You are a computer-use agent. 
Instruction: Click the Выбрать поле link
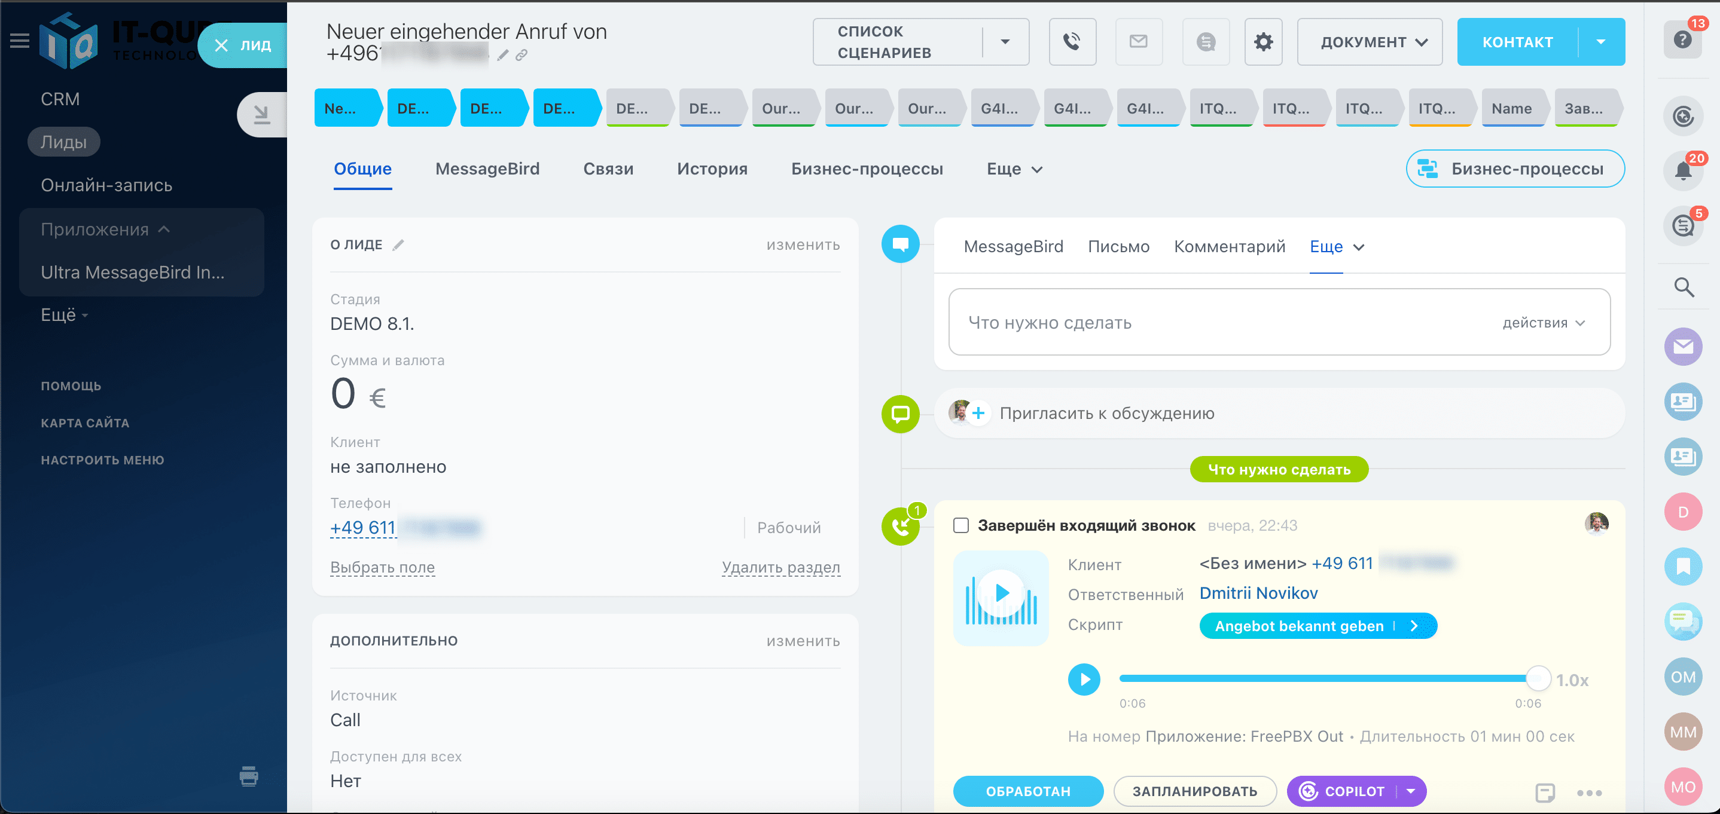coord(382,567)
